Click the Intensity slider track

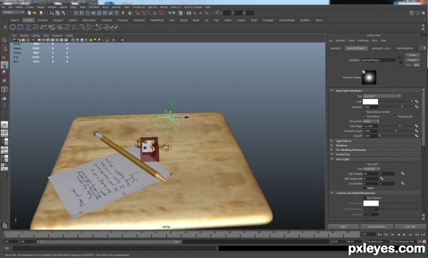click(x=397, y=107)
